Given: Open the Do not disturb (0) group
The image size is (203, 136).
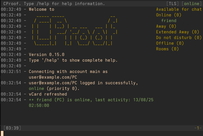Looking at the screenshot, I should point(179,38).
